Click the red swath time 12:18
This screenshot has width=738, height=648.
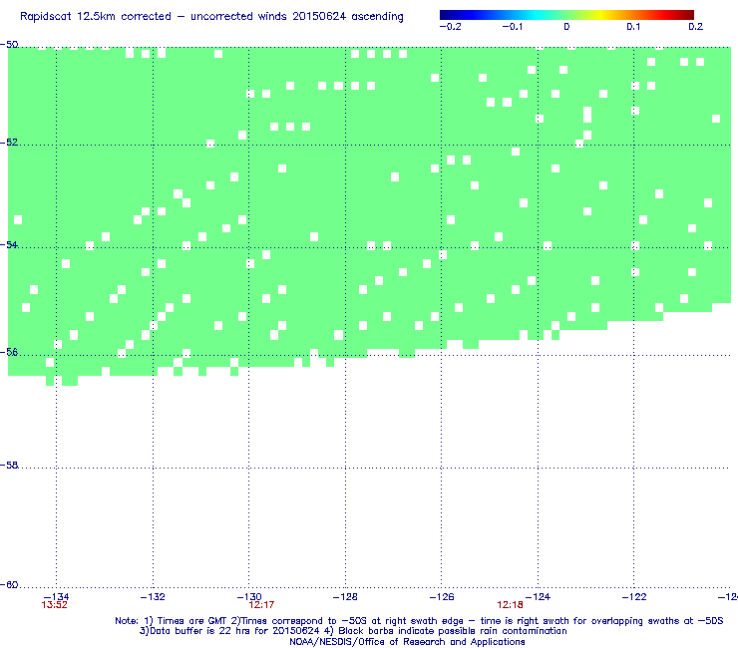click(511, 605)
